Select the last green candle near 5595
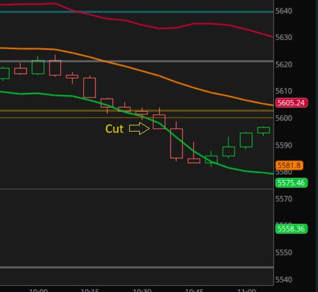This screenshot has width=318, height=292. click(263, 130)
